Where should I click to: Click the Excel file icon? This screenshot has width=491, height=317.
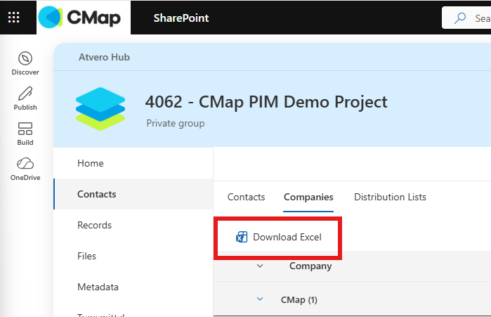tap(242, 237)
